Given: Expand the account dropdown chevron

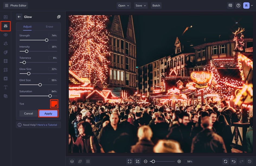Looking at the screenshot, I should tap(252, 5).
